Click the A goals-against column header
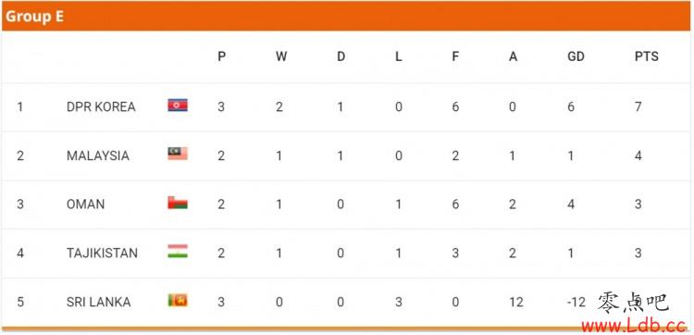694x335 pixels. (x=513, y=56)
